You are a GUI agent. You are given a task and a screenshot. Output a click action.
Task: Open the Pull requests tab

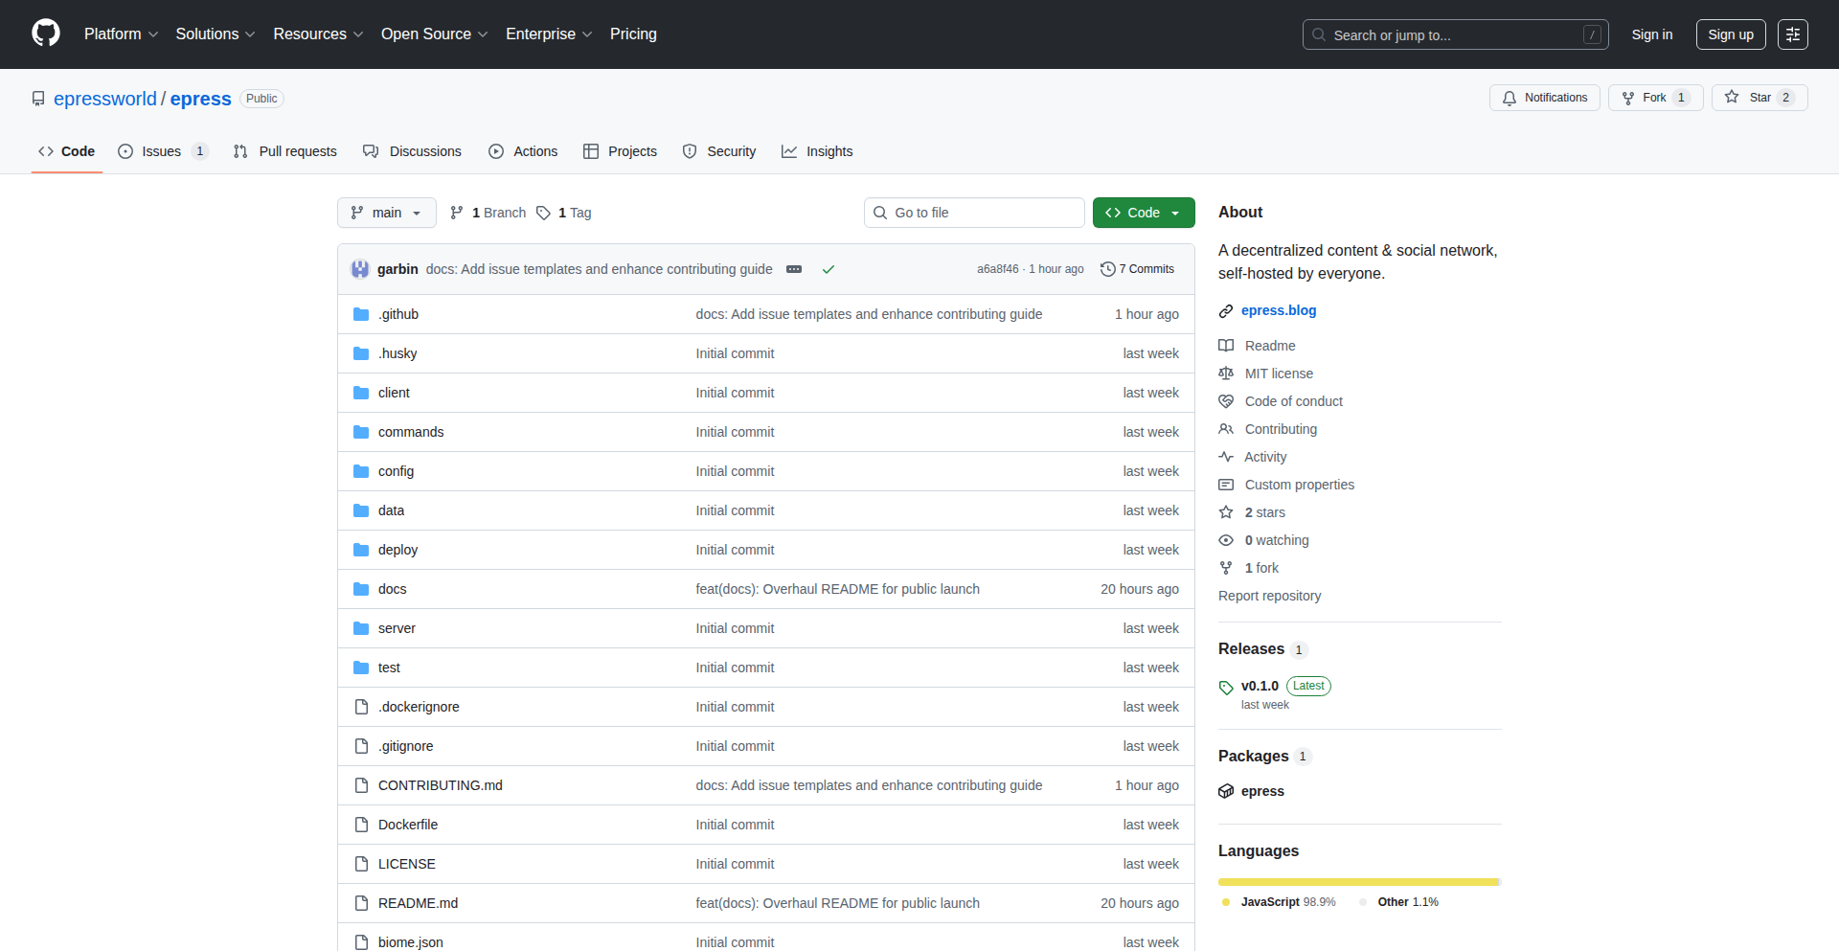[x=285, y=151]
